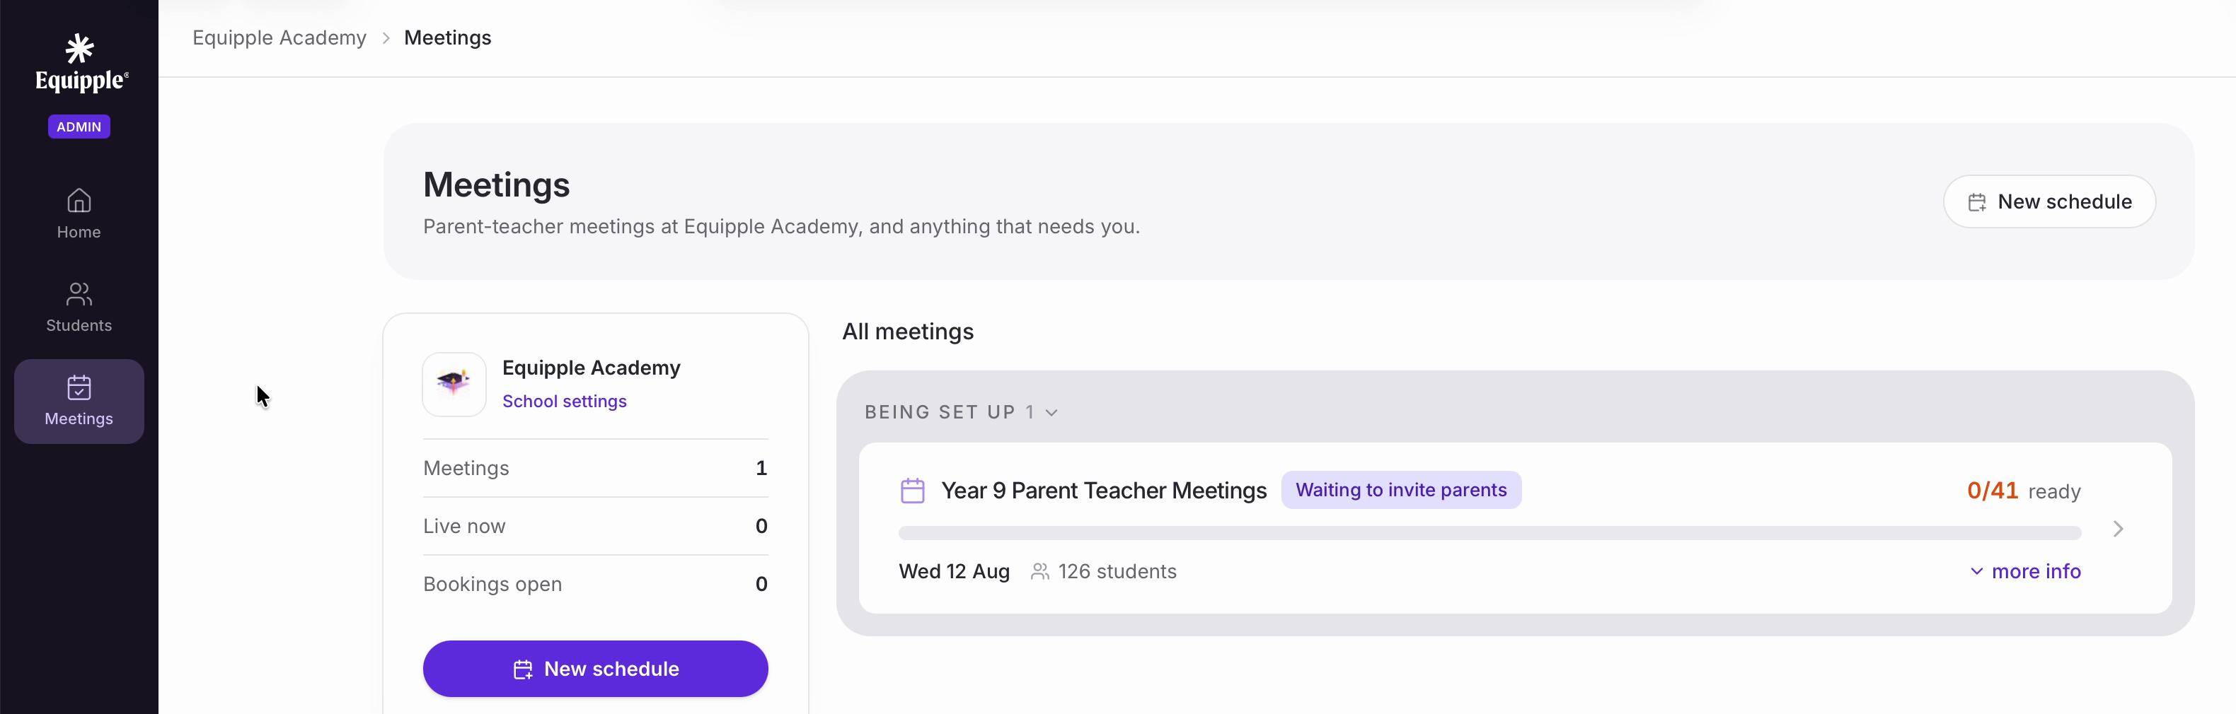Click the purple New schedule button
The width and height of the screenshot is (2236, 714).
click(x=596, y=669)
